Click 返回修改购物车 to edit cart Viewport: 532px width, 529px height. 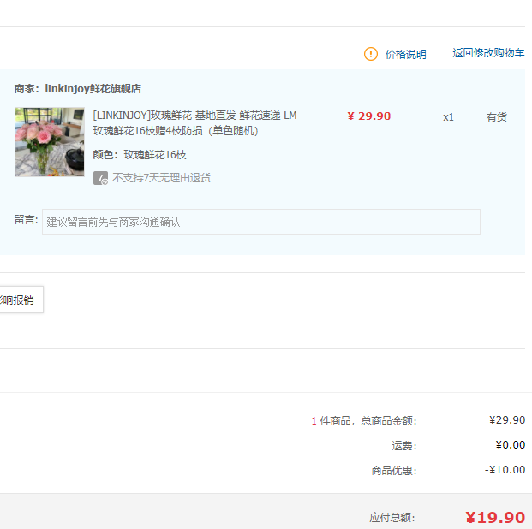pos(488,53)
